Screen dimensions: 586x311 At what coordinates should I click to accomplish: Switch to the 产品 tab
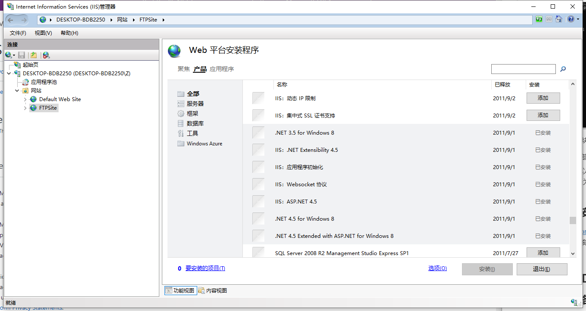coord(200,69)
